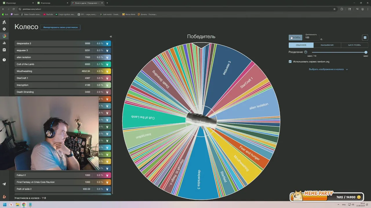Open browser extensions puzzle icon
Screen dimensions: 371x208
pyautogui.click(x=342, y=9)
